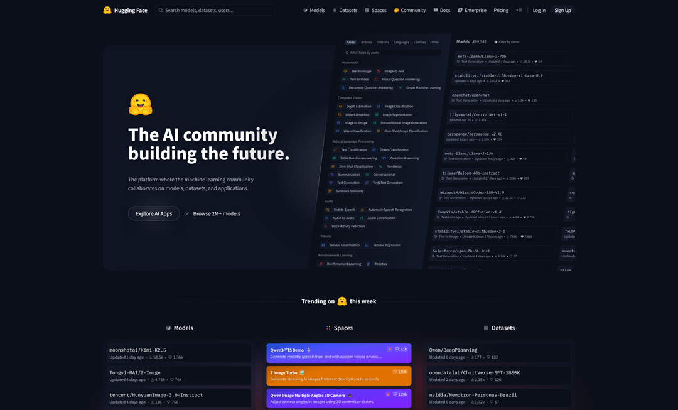
Task: Open the Docs page from the navigation
Action: click(x=442, y=10)
